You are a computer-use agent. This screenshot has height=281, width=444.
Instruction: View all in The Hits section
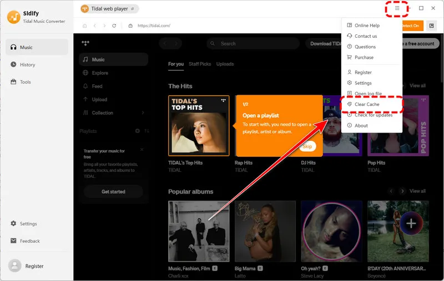point(417,86)
